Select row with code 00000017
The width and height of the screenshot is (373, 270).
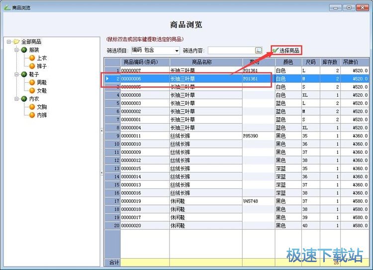[x=237, y=217]
